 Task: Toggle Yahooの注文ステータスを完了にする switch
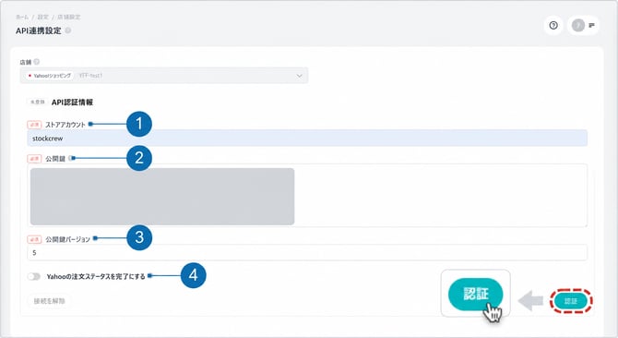(x=34, y=276)
